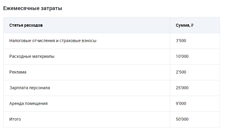Click the 'Зарплата персонала' row label

point(30,88)
